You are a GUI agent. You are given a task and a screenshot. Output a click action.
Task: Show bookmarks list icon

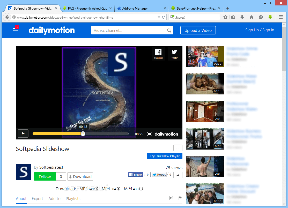pyautogui.click(x=233, y=17)
